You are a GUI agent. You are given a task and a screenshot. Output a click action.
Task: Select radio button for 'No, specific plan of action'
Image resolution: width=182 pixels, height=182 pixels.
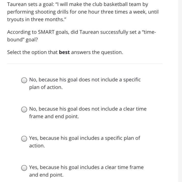click(24, 80)
